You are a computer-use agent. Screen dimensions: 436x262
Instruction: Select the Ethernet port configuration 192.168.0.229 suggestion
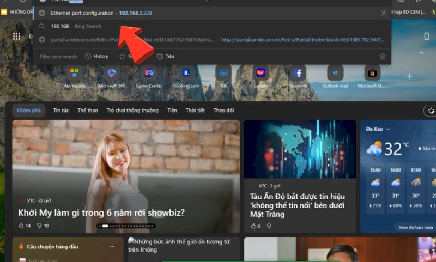click(211, 13)
